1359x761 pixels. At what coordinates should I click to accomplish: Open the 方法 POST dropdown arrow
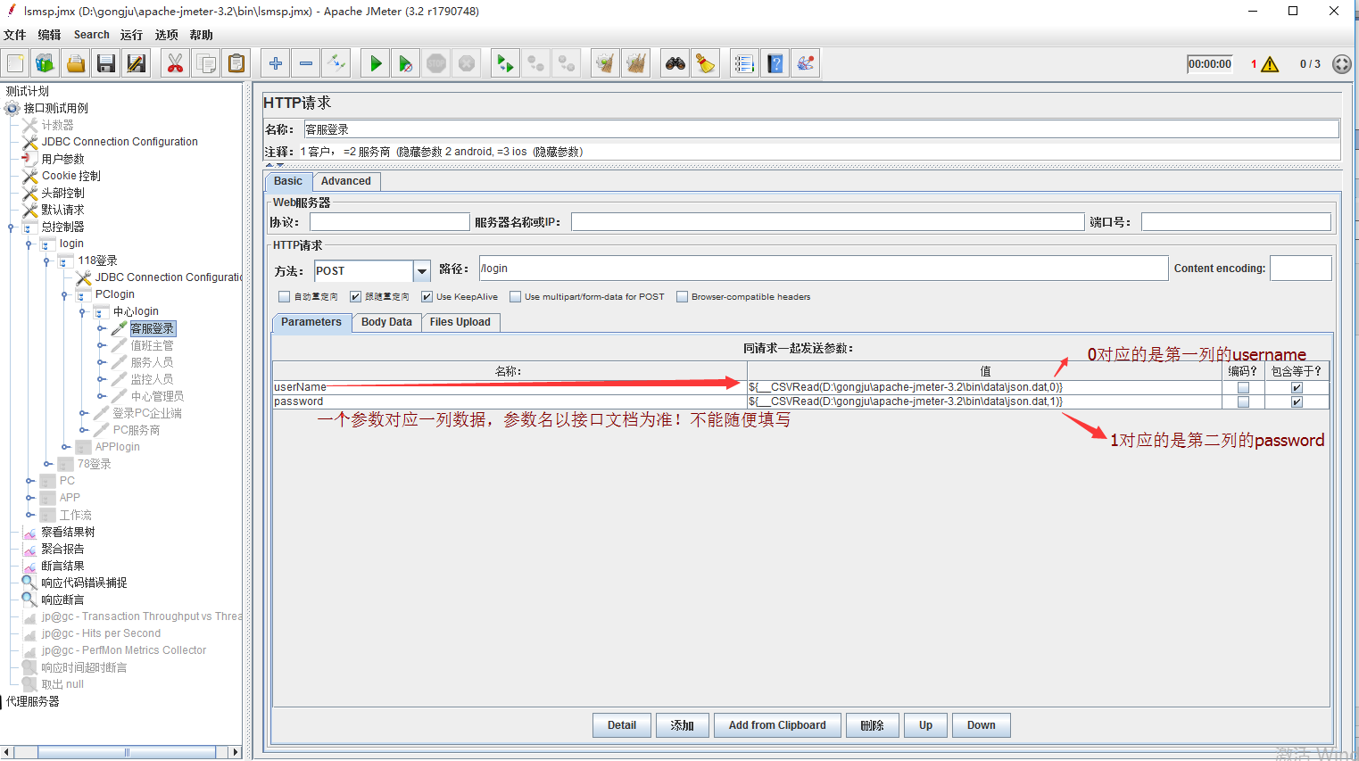click(422, 271)
